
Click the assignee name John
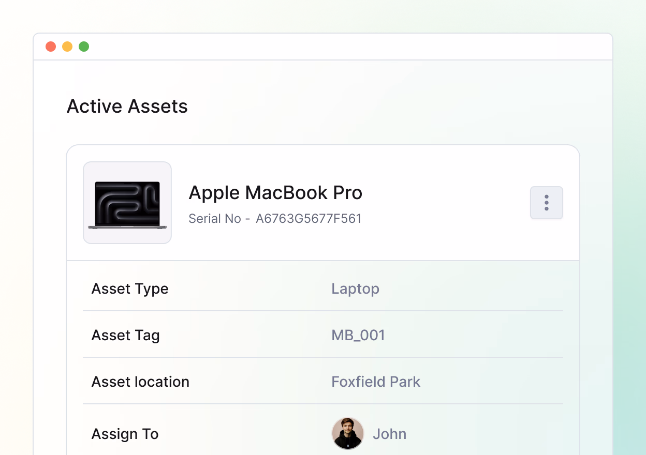389,434
